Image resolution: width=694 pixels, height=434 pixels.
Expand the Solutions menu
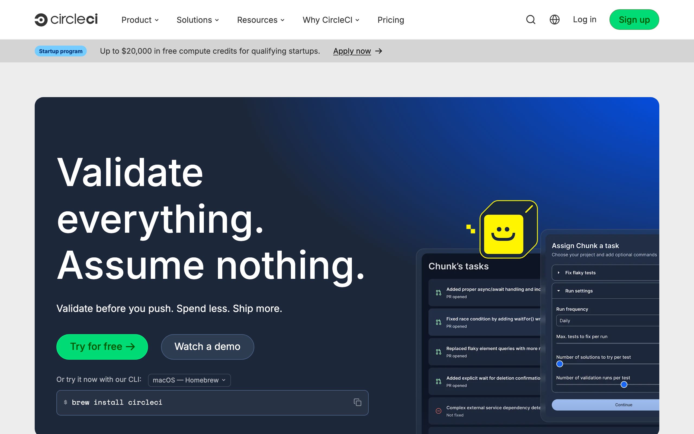point(198,20)
